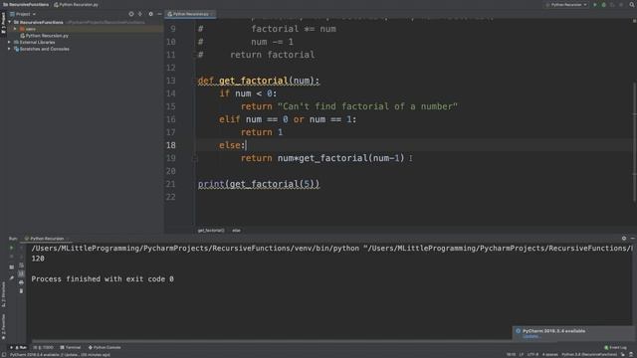Click line number 18 in gutter
The image size is (637, 358).
point(171,145)
